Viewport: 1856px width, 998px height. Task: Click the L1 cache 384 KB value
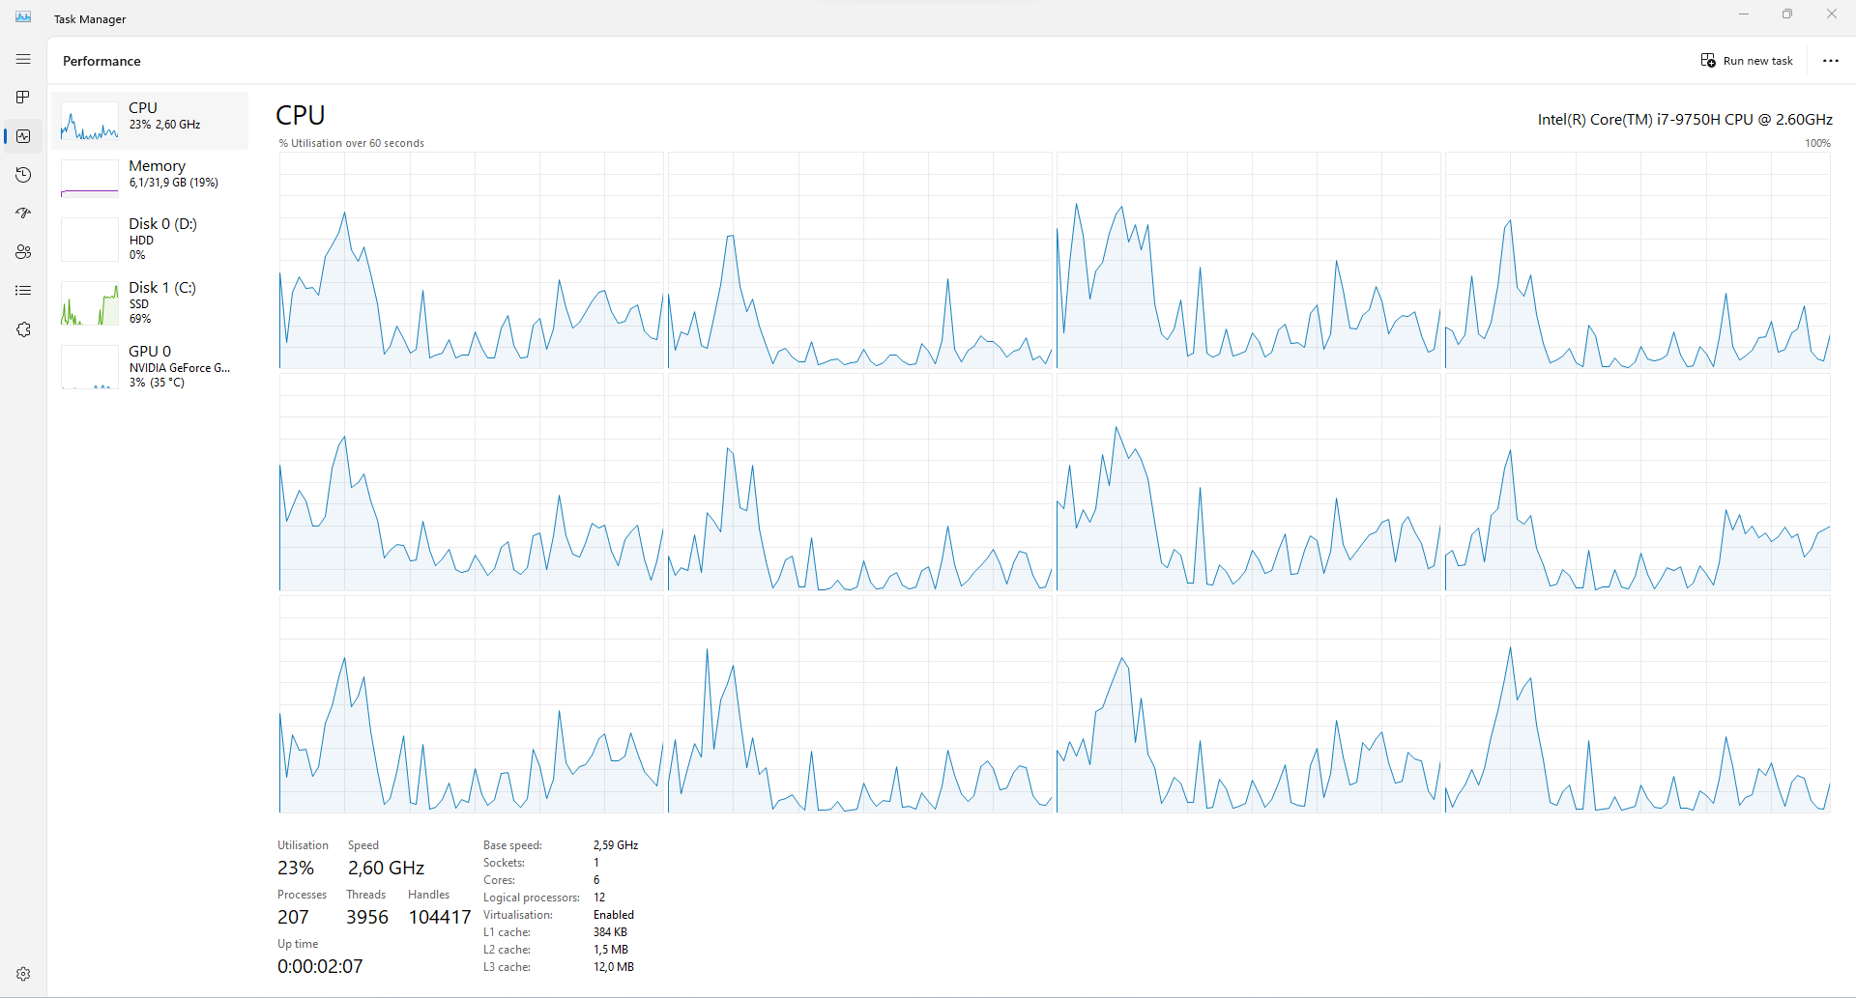coord(610,932)
